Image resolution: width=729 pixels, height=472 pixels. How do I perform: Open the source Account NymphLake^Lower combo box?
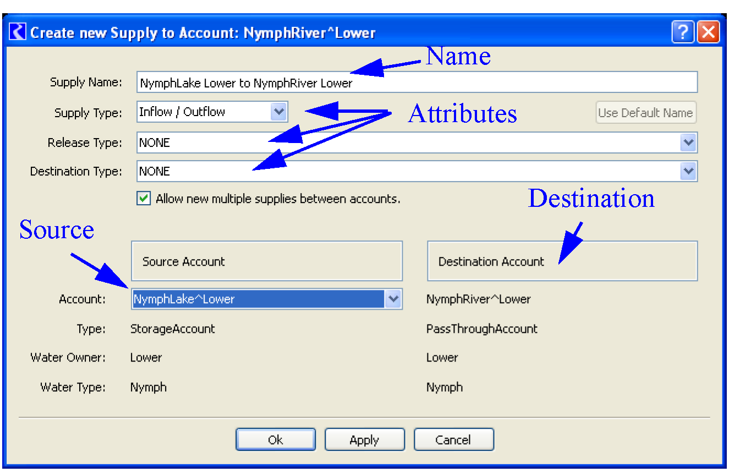392,299
